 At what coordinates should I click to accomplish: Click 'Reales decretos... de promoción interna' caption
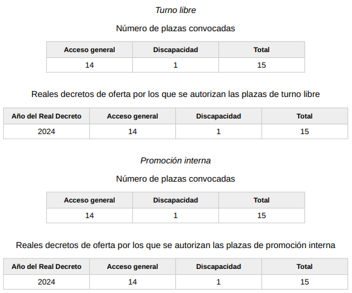[175, 245]
